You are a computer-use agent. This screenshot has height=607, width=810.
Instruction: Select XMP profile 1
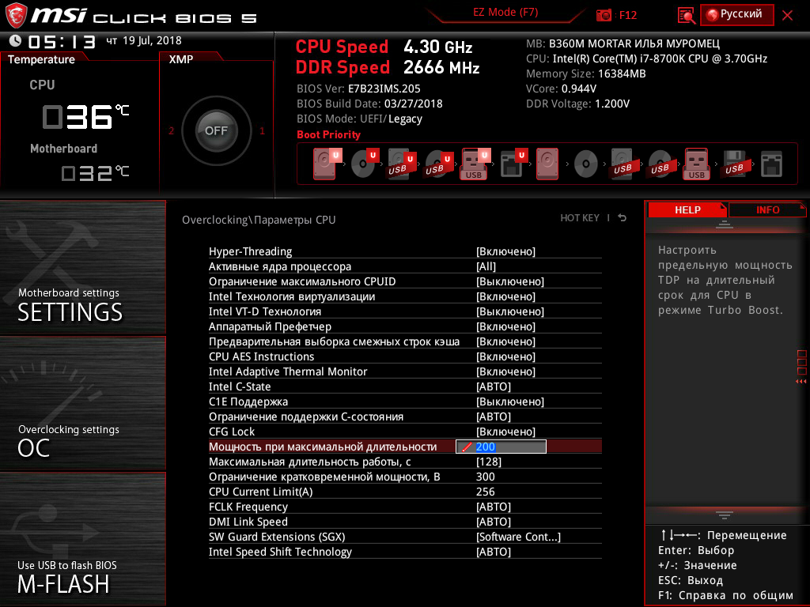(262, 130)
